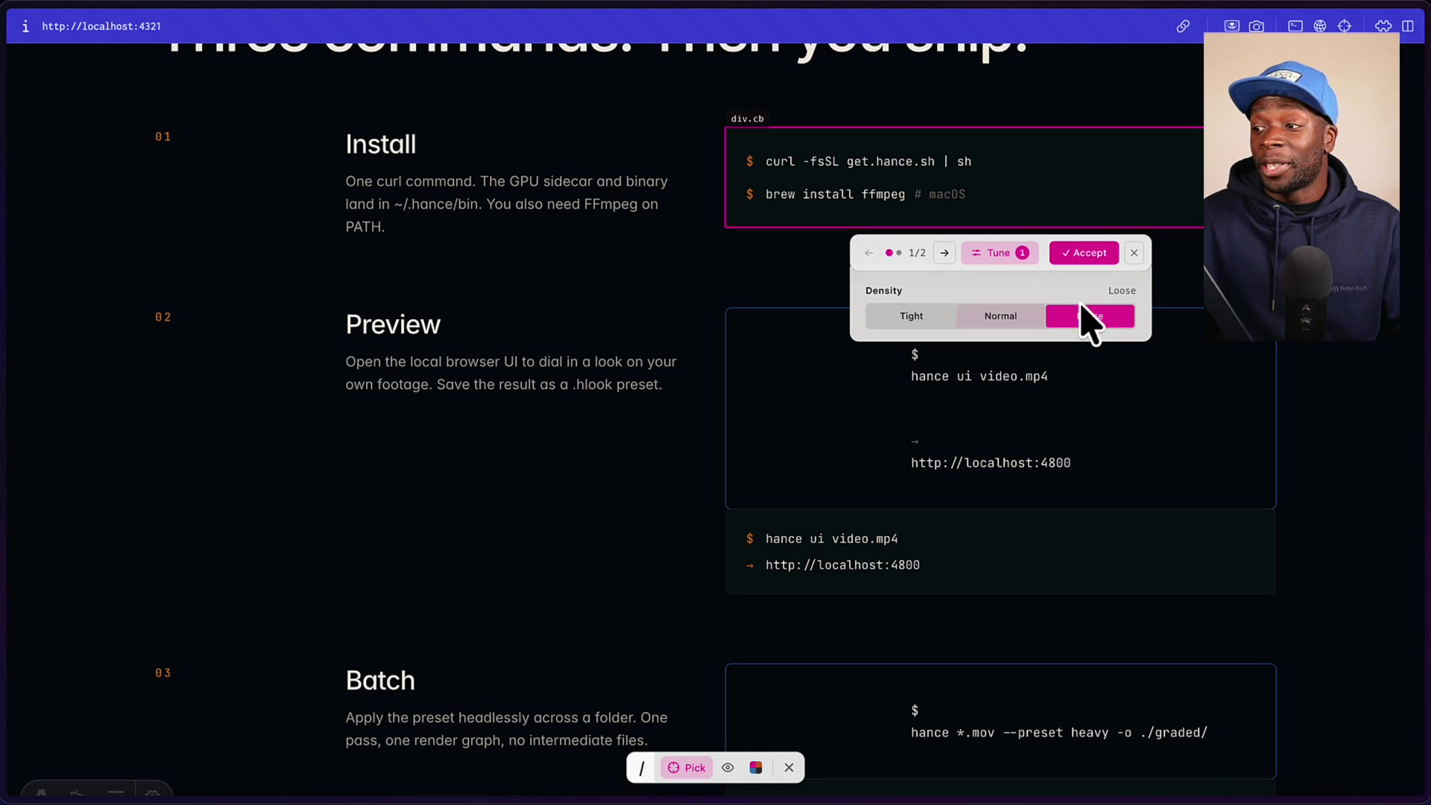Select Normal density option
The image size is (1431, 805).
(1000, 316)
